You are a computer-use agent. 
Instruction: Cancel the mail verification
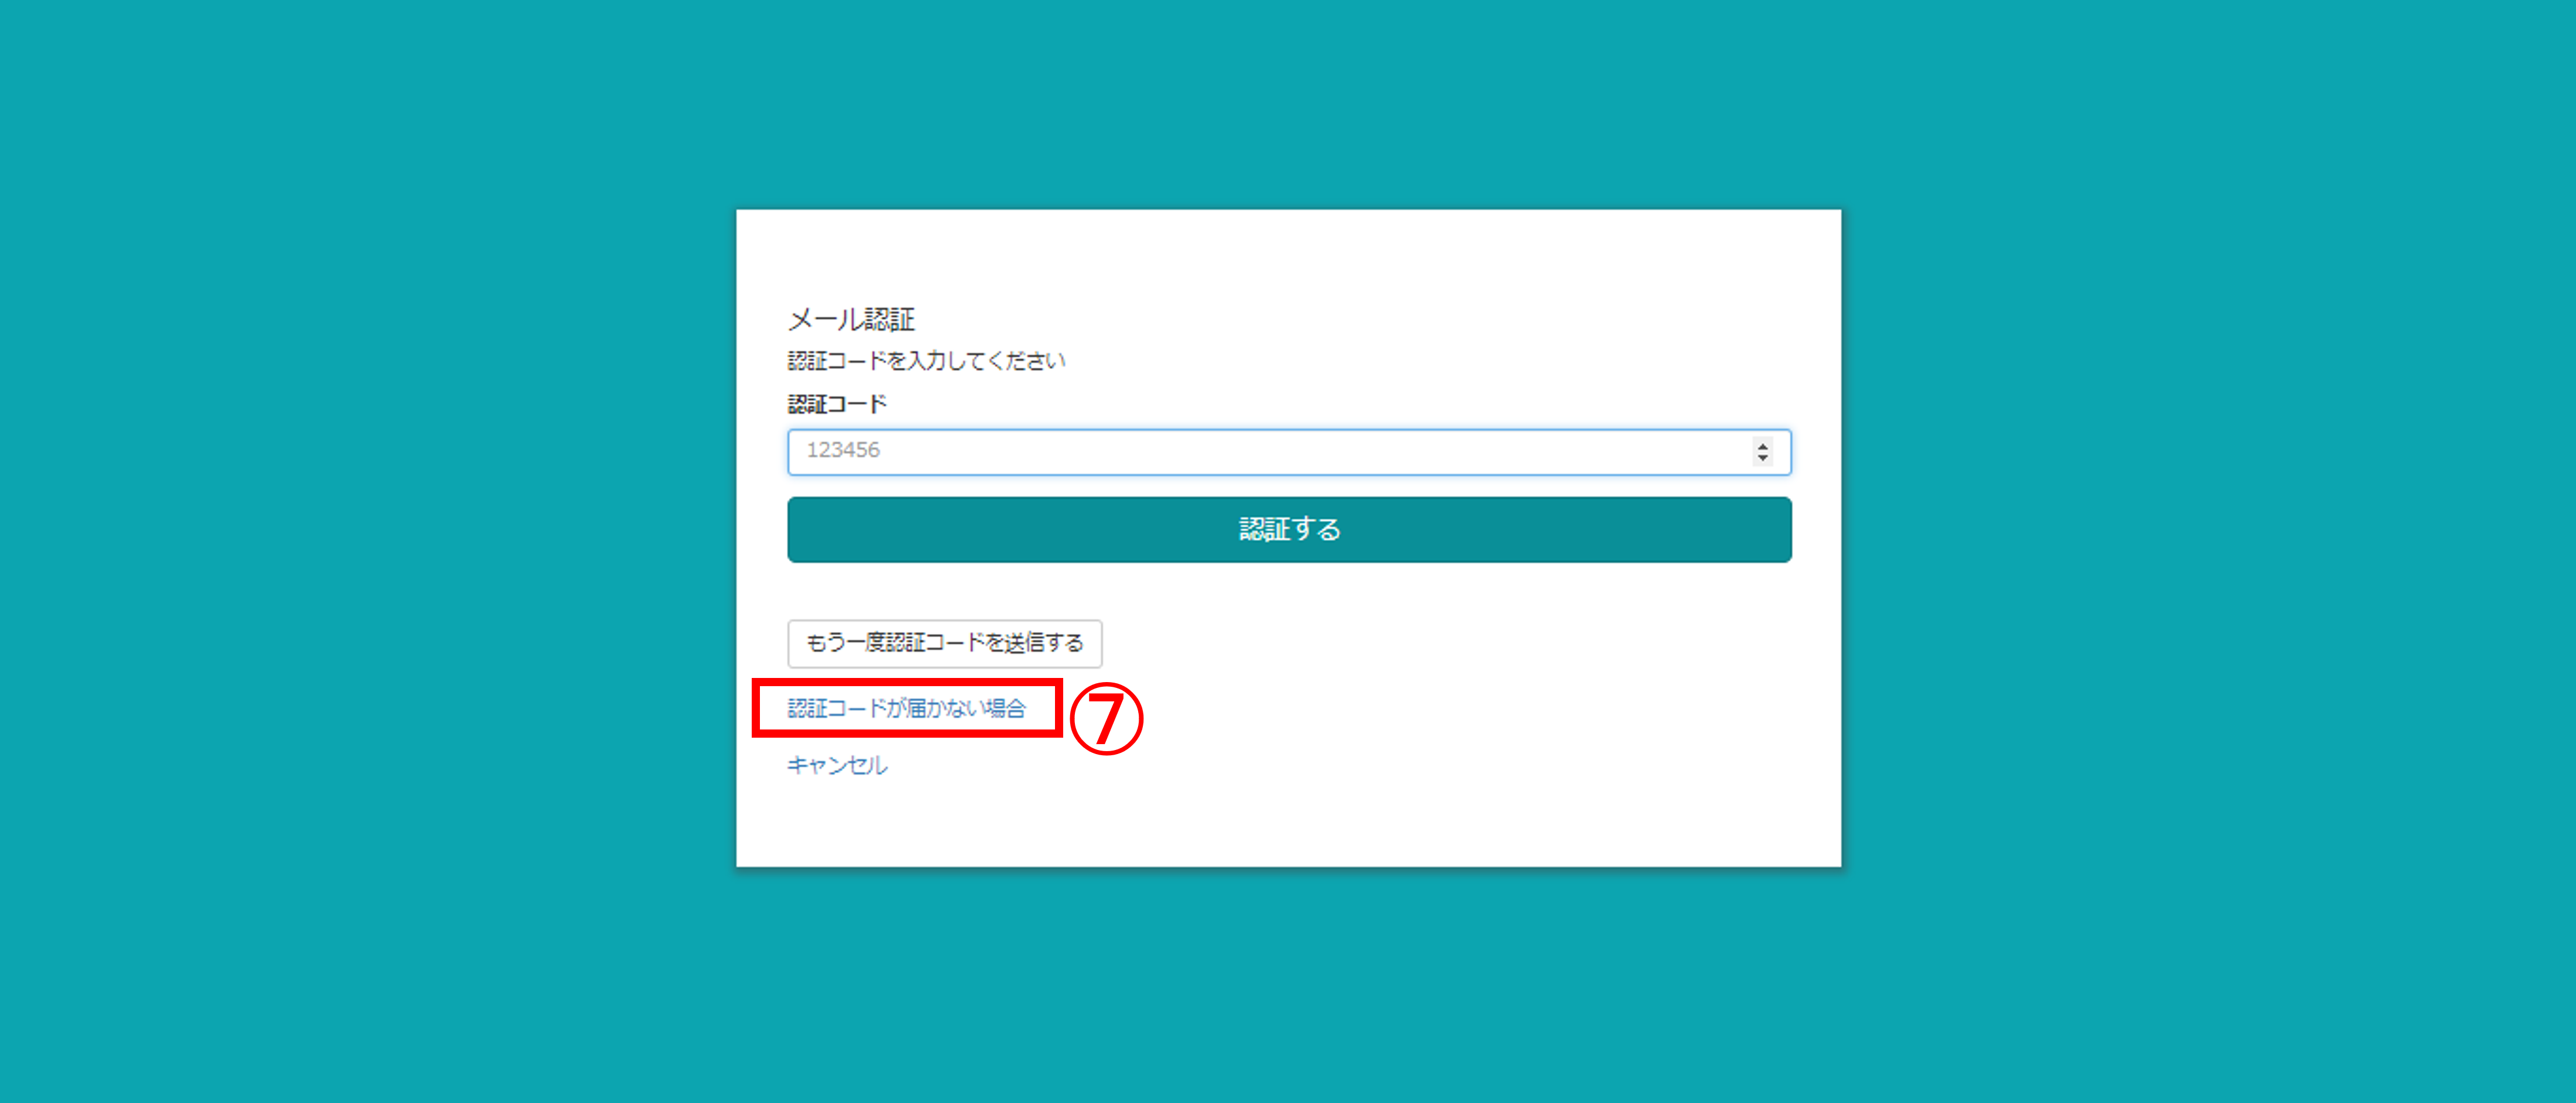837,765
